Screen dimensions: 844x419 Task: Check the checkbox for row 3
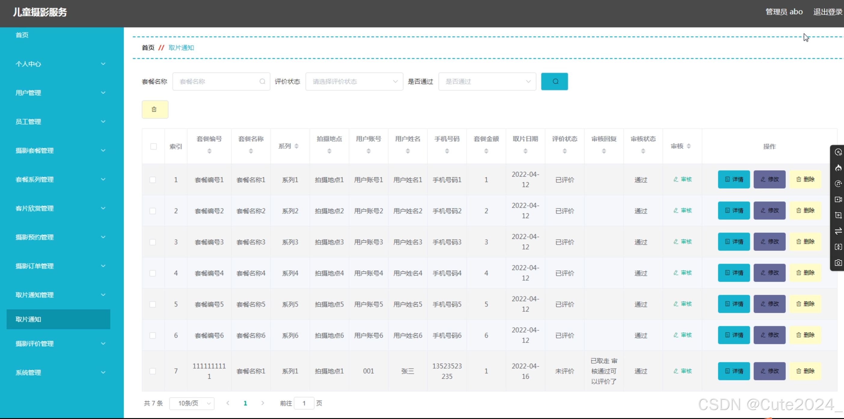pyautogui.click(x=153, y=242)
